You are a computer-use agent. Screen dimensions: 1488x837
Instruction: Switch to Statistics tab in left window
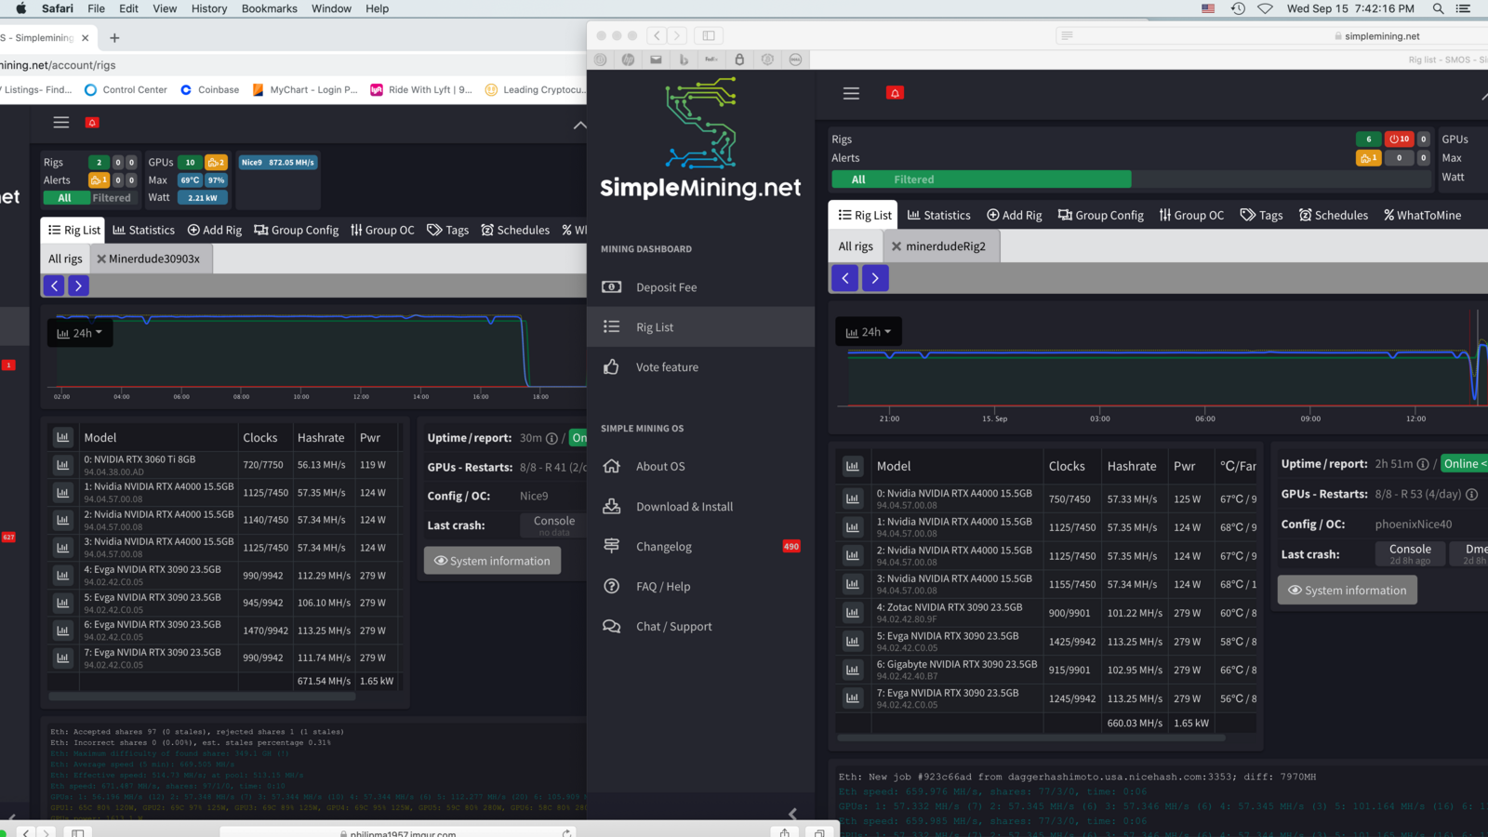[143, 230]
